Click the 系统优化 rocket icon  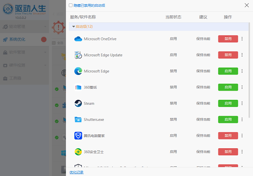pos(5,40)
